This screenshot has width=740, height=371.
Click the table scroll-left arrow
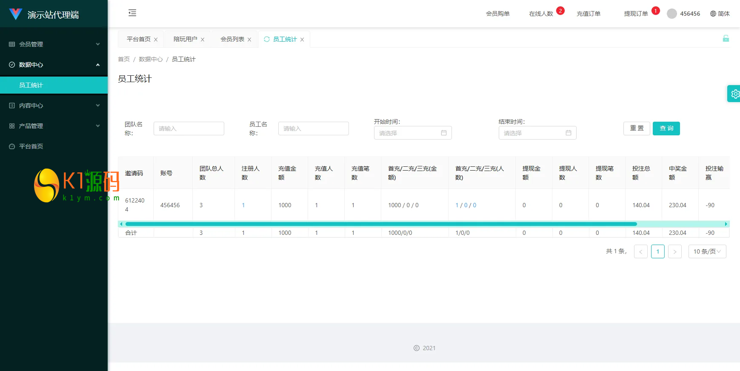coord(121,224)
